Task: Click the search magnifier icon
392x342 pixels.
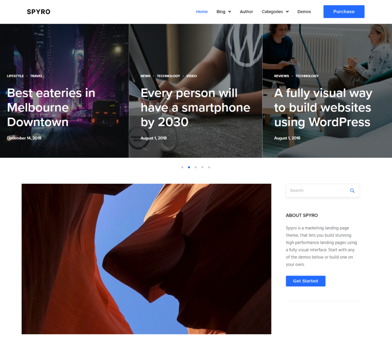Action: [352, 190]
